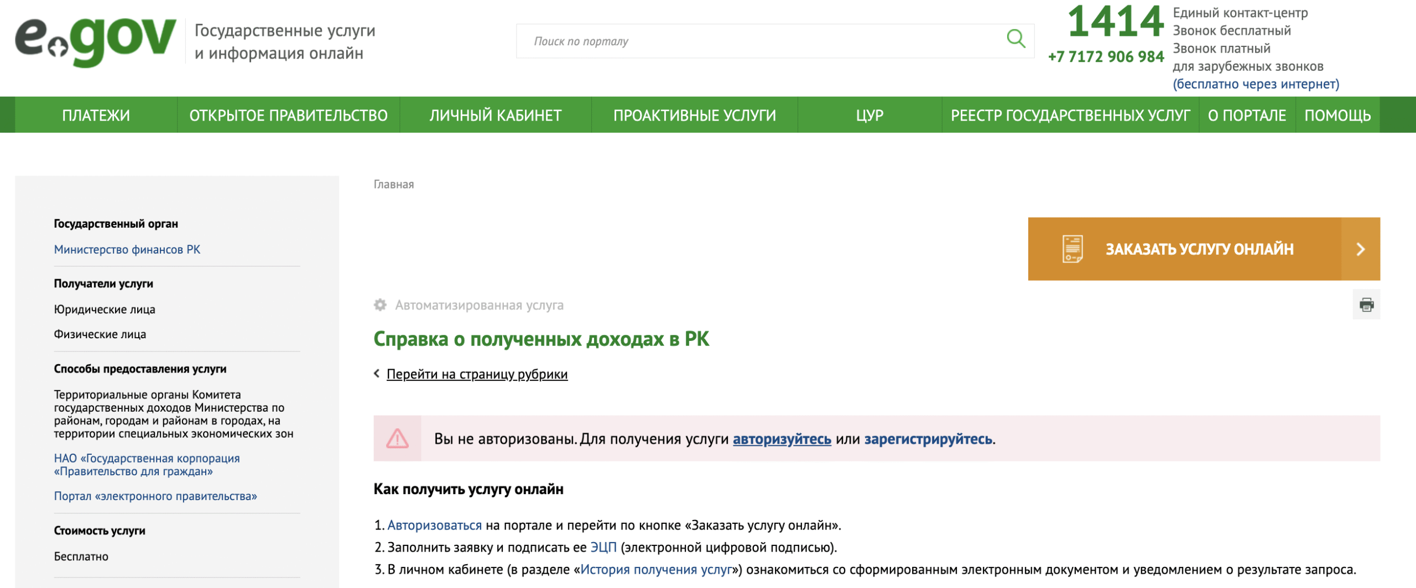Click the авторизуйтесь link in the warning

tap(782, 439)
